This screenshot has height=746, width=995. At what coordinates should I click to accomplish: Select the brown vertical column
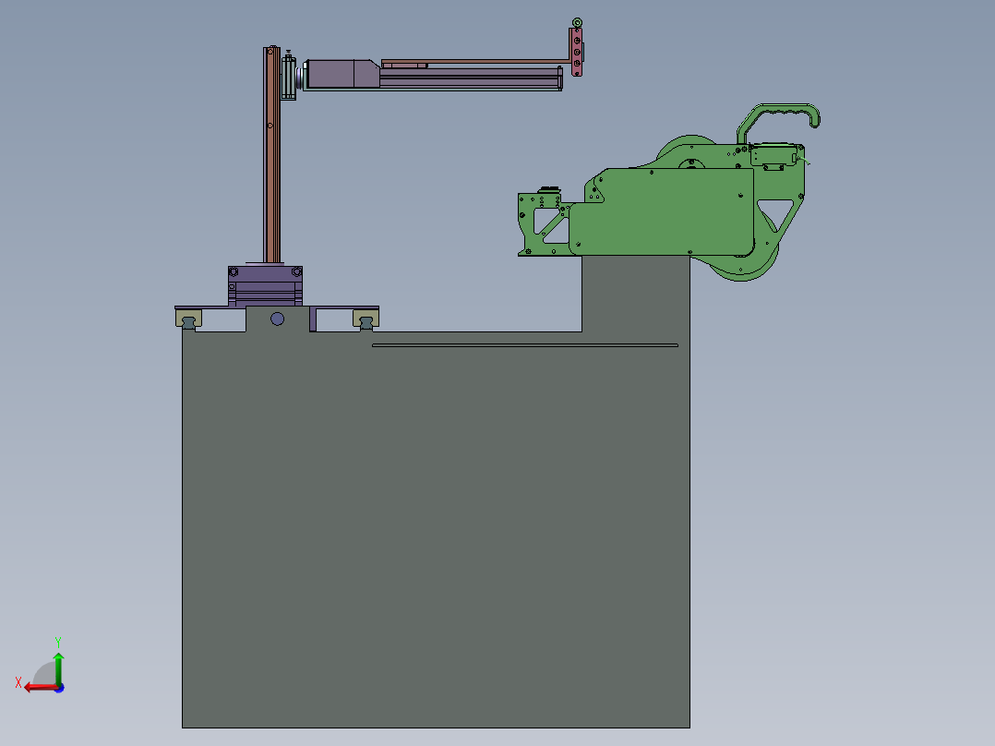[x=271, y=154]
